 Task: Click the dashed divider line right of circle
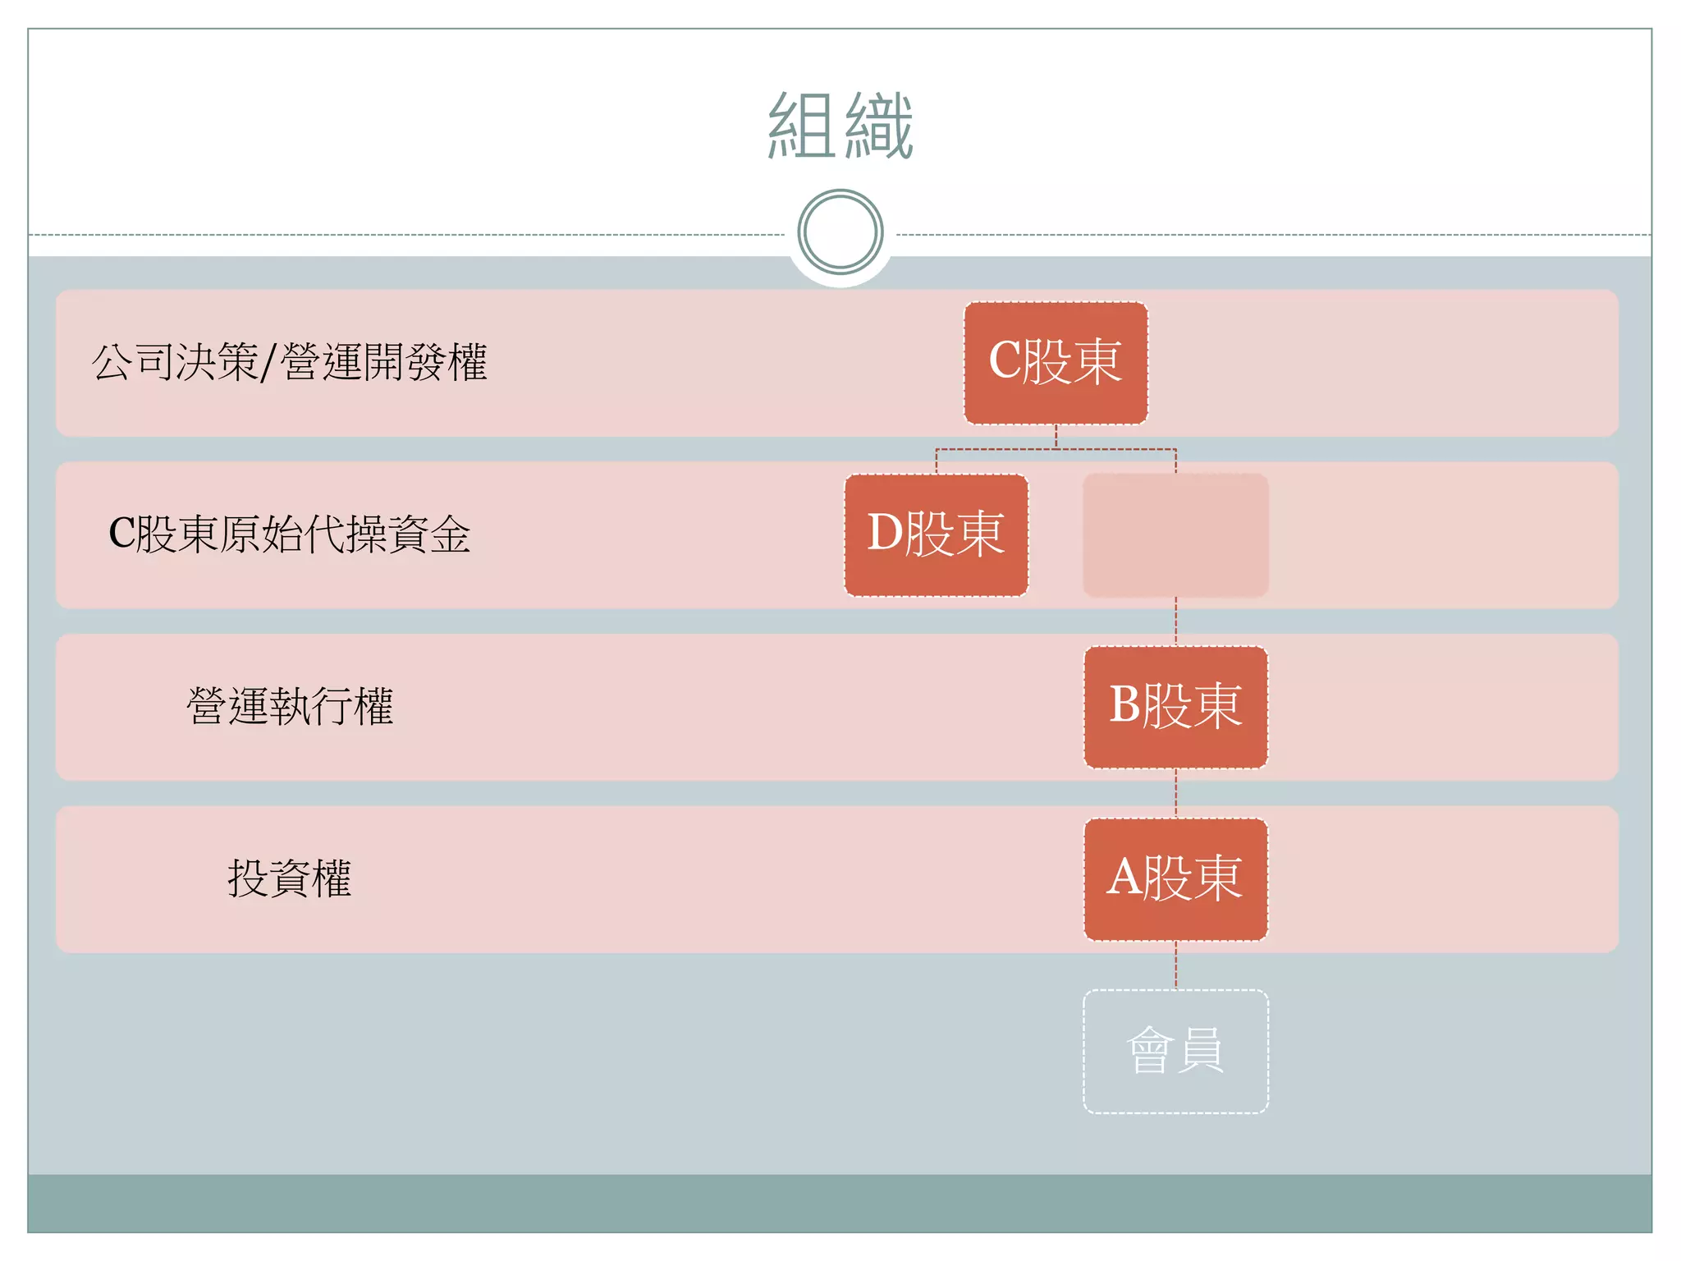click(x=1274, y=235)
